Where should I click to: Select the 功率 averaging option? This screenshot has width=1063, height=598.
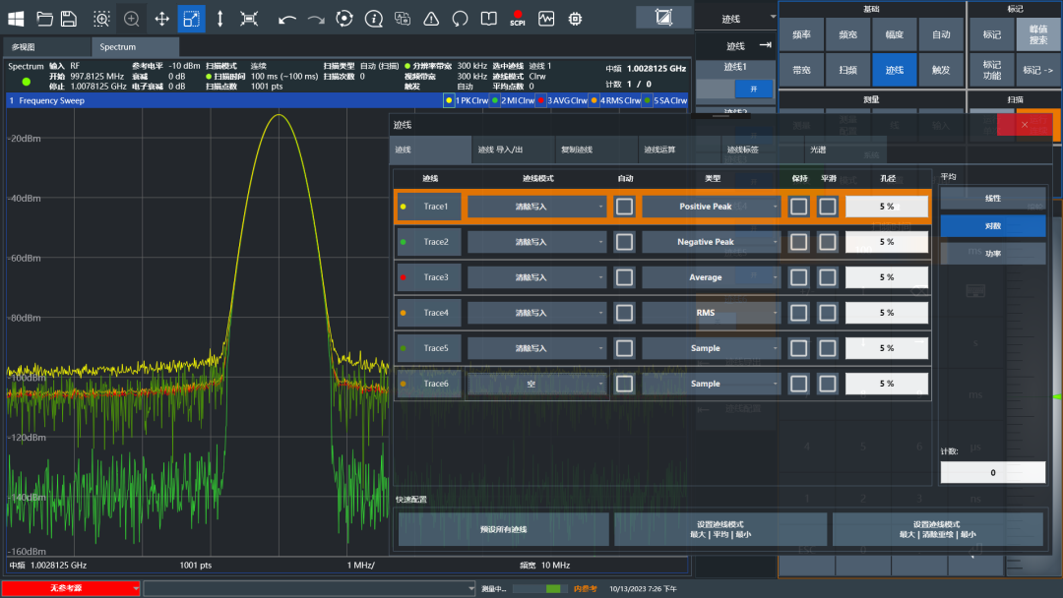point(992,254)
